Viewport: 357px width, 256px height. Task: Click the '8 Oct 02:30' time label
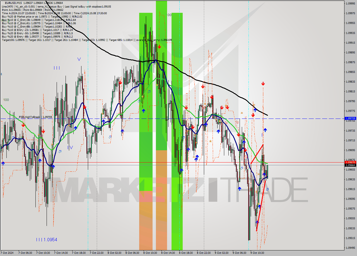coord(114,253)
